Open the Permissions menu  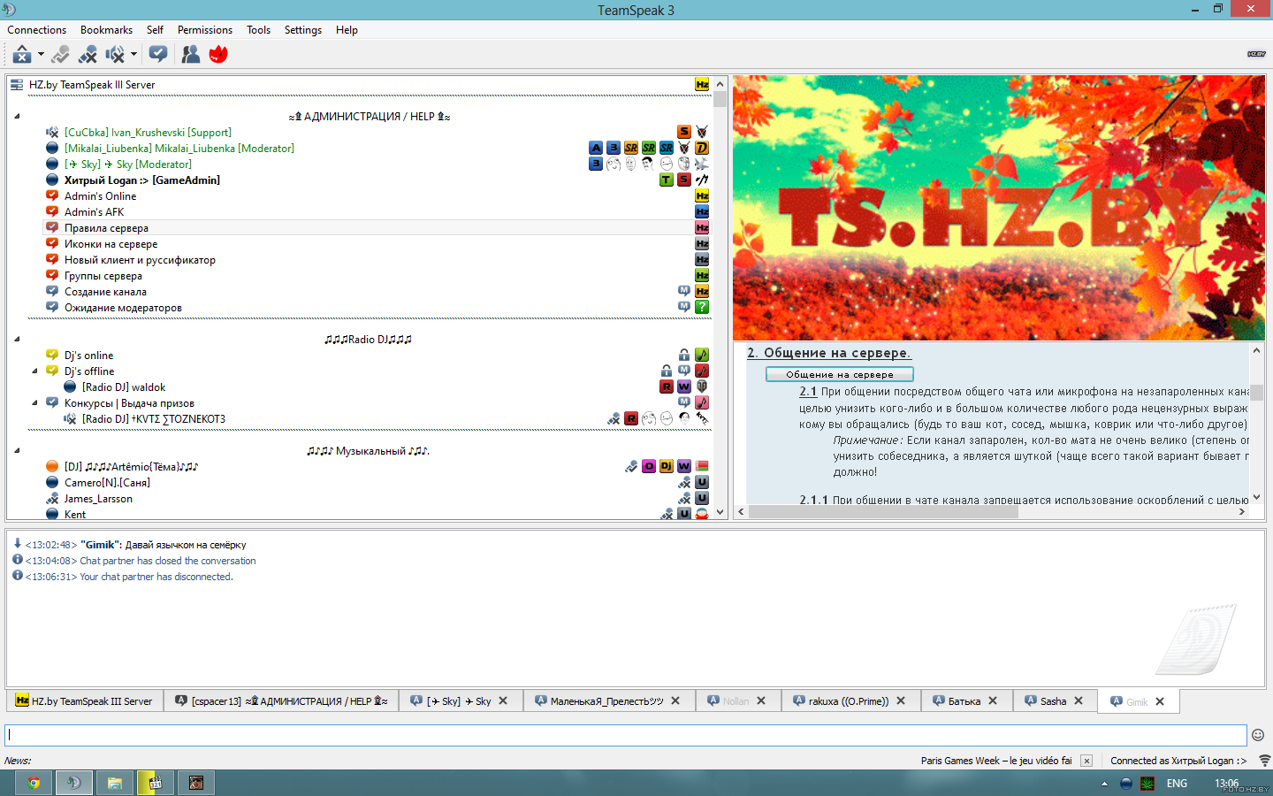click(205, 30)
